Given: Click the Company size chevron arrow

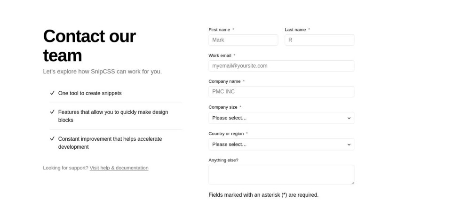Looking at the screenshot, I should coord(349,118).
